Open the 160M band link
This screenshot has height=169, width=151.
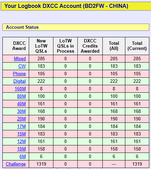(x=20, y=89)
